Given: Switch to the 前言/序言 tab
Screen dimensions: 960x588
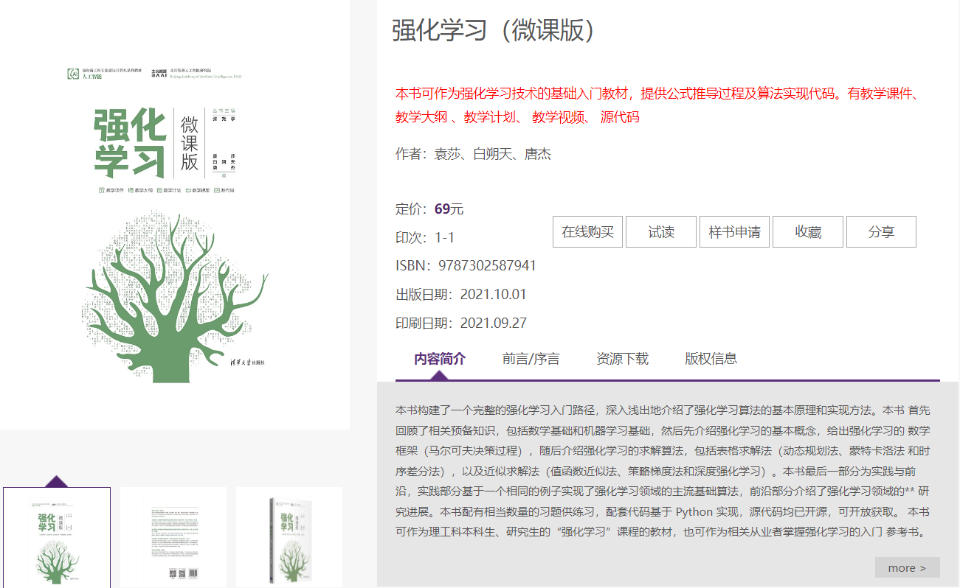Looking at the screenshot, I should pos(531,359).
